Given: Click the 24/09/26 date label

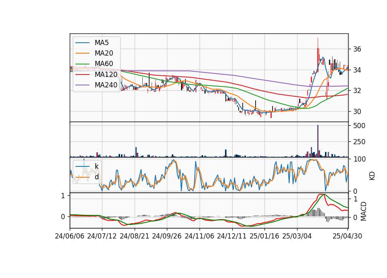Looking at the screenshot, I should [x=167, y=236].
